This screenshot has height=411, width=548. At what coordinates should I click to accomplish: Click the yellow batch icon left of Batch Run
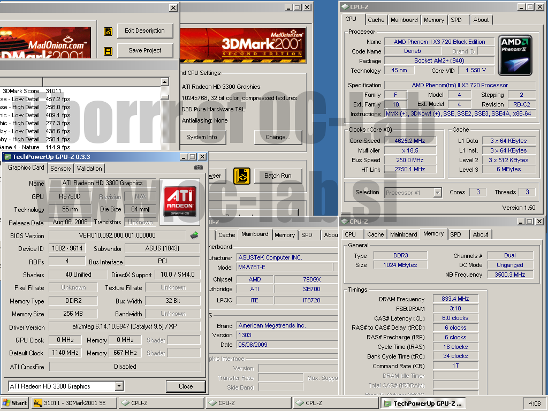point(242,176)
